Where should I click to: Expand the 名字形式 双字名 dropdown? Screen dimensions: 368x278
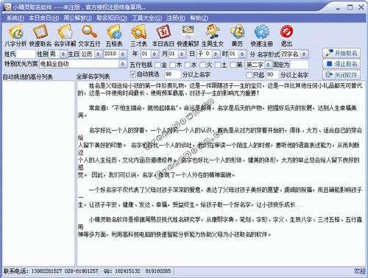tap(304, 54)
